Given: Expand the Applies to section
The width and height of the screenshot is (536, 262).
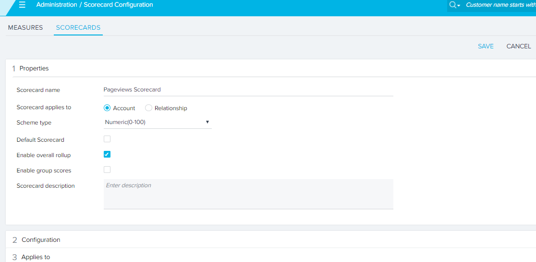Looking at the screenshot, I should (271, 257).
